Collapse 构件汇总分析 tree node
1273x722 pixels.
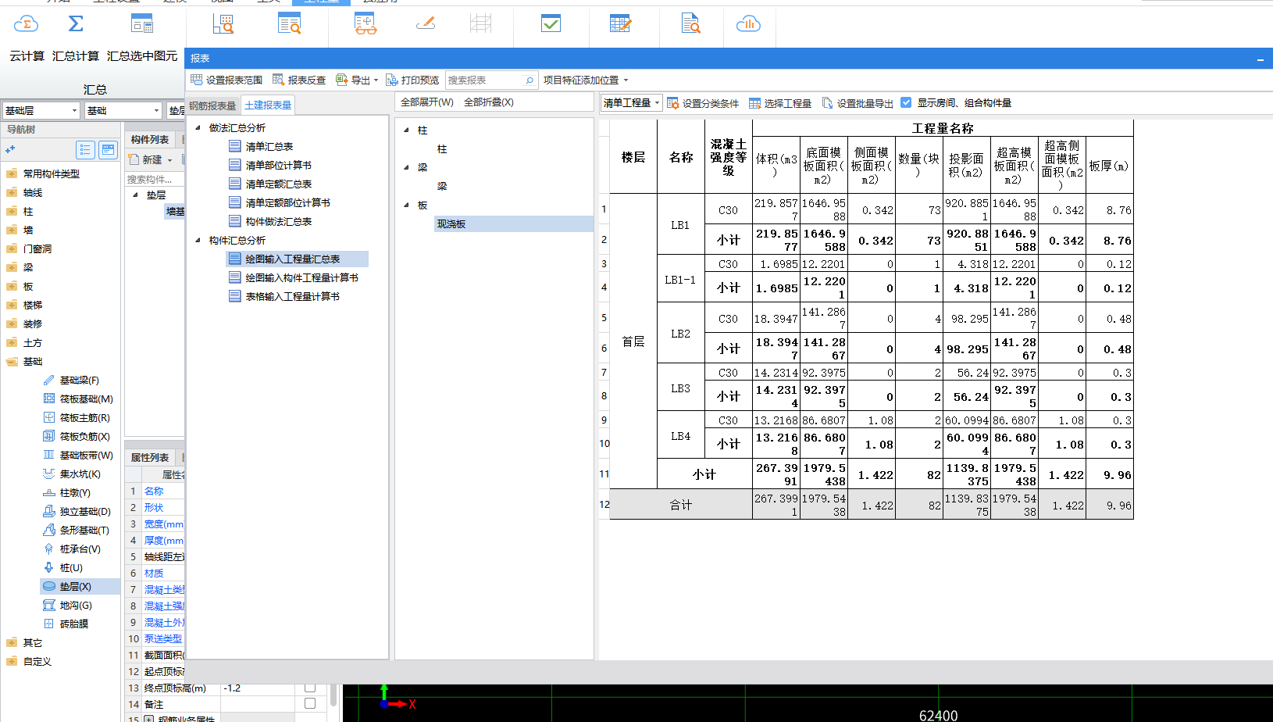(x=198, y=240)
